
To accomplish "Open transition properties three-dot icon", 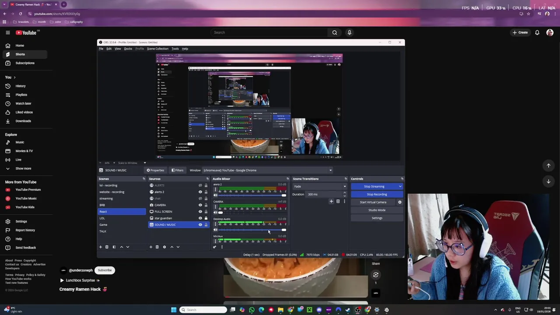I will 344,201.
